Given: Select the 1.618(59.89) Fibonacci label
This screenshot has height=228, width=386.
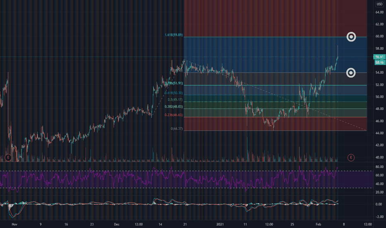Looking at the screenshot, I should [x=174, y=35].
